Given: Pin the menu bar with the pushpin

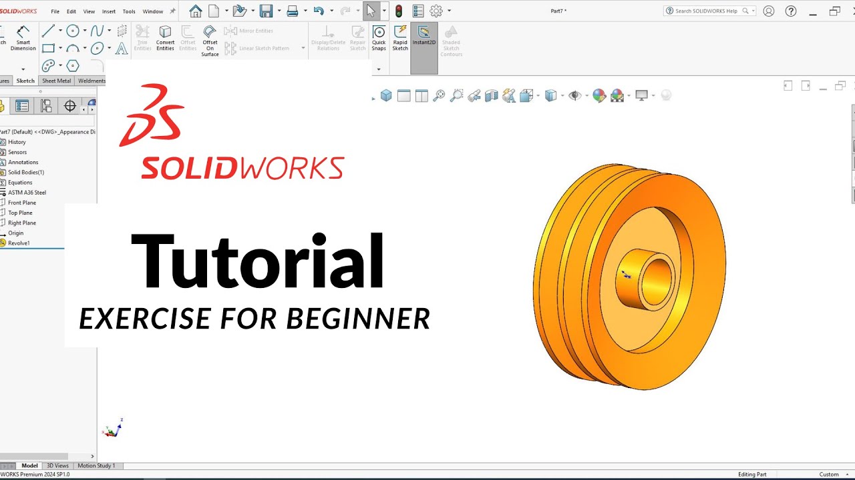Looking at the screenshot, I should pos(173,11).
